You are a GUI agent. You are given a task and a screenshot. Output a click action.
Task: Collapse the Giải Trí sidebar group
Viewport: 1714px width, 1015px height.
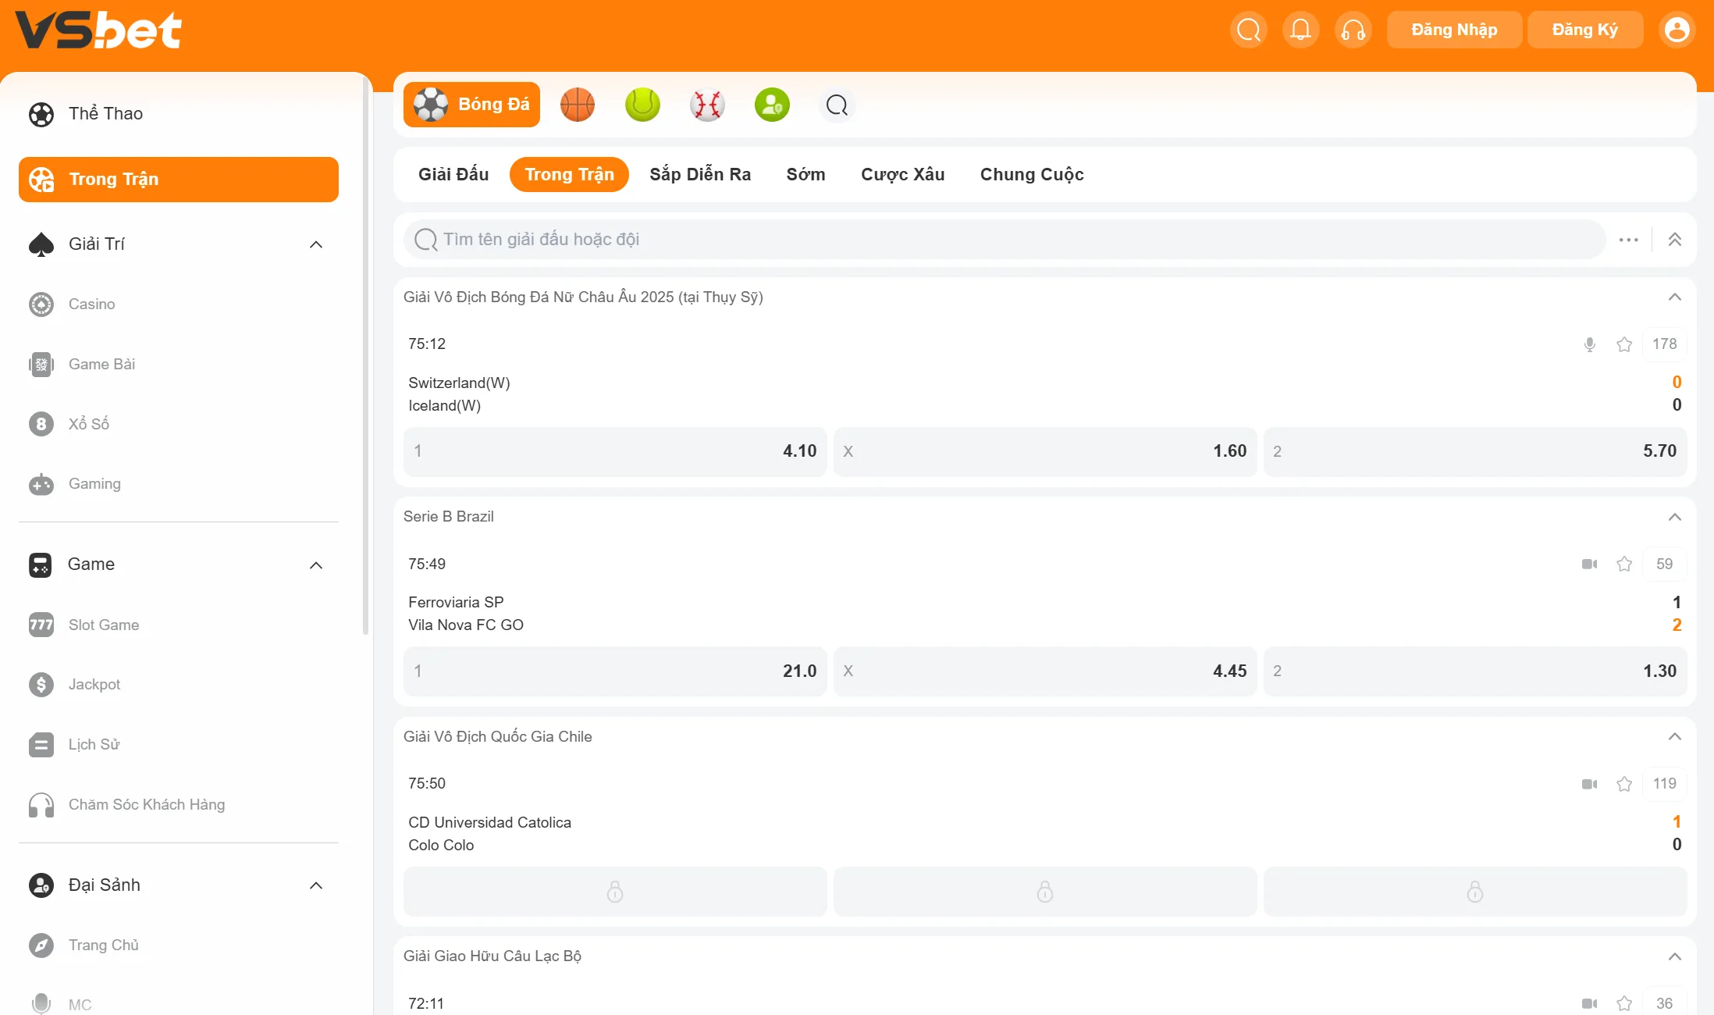point(316,244)
